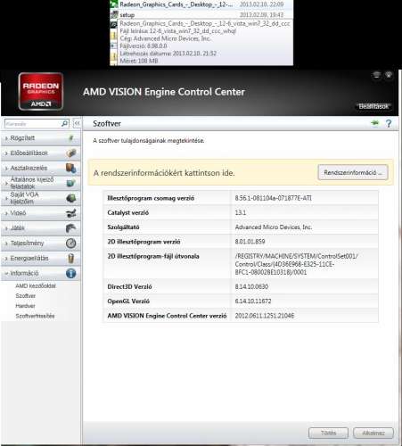Click the Radeon Graphics AMD logo
Image resolution: width=402 pixels, height=446 pixels.
(41, 91)
